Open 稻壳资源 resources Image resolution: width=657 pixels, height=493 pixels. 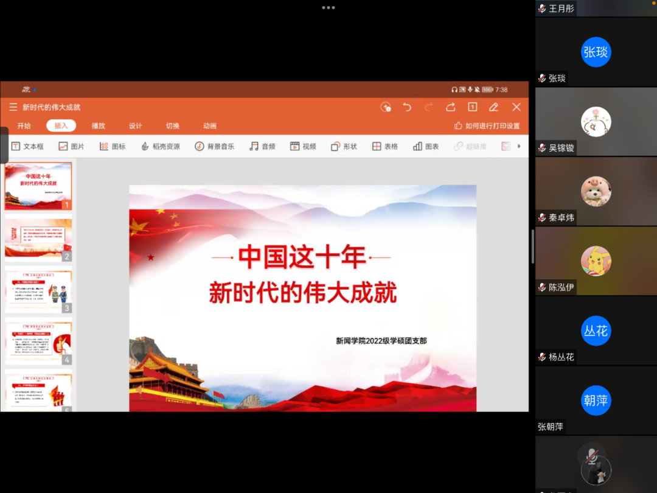click(x=161, y=146)
